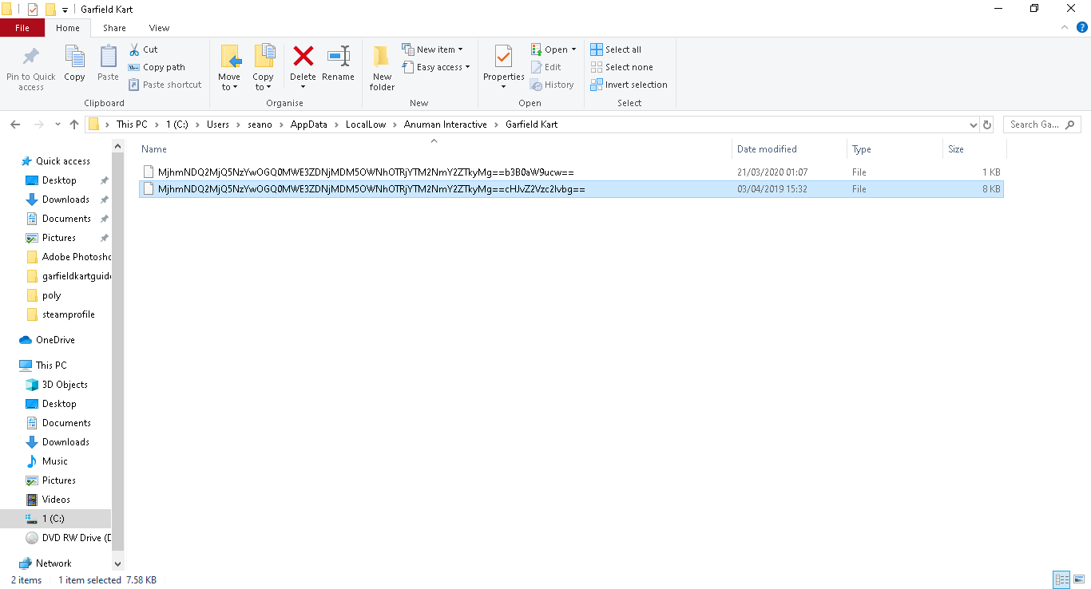This screenshot has height=589, width=1091.
Task: Switch to the Home tab
Action: [x=68, y=28]
